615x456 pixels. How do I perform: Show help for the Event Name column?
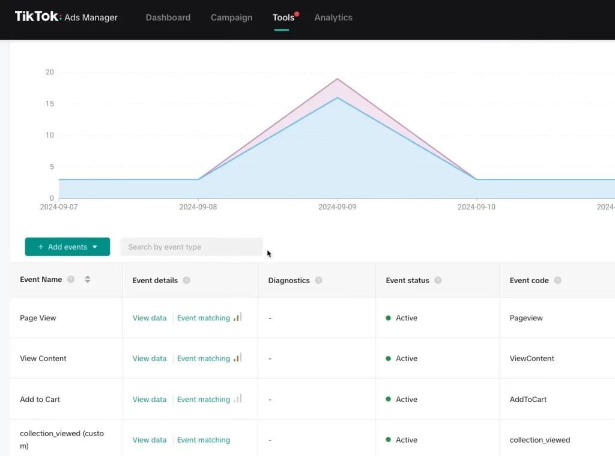click(71, 280)
